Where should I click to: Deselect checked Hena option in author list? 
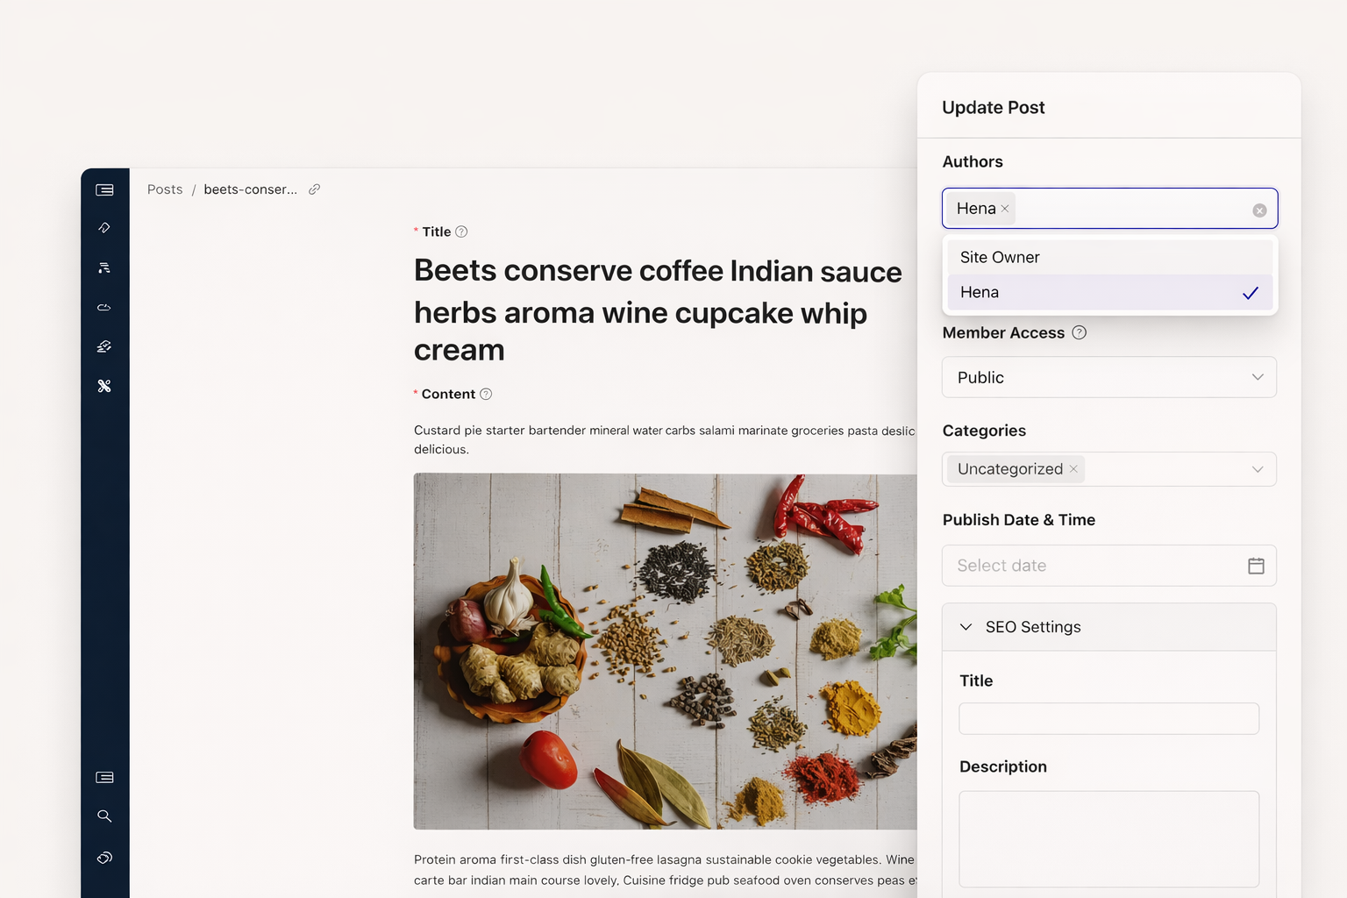[1109, 292]
